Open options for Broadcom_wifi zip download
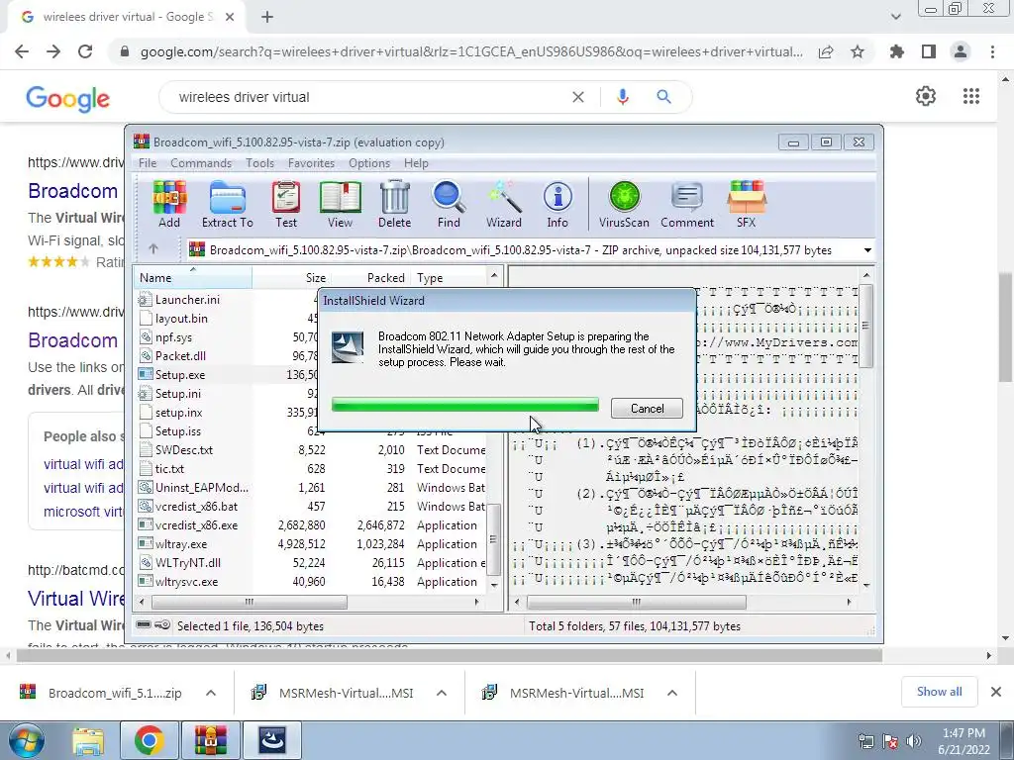Screen dimensions: 1014x760 click(x=211, y=693)
